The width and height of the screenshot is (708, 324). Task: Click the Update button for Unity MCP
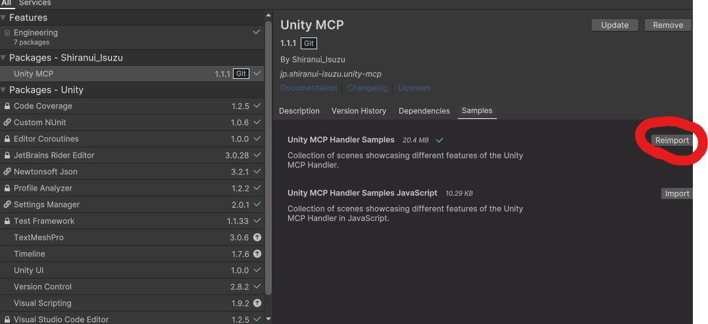pyautogui.click(x=615, y=25)
